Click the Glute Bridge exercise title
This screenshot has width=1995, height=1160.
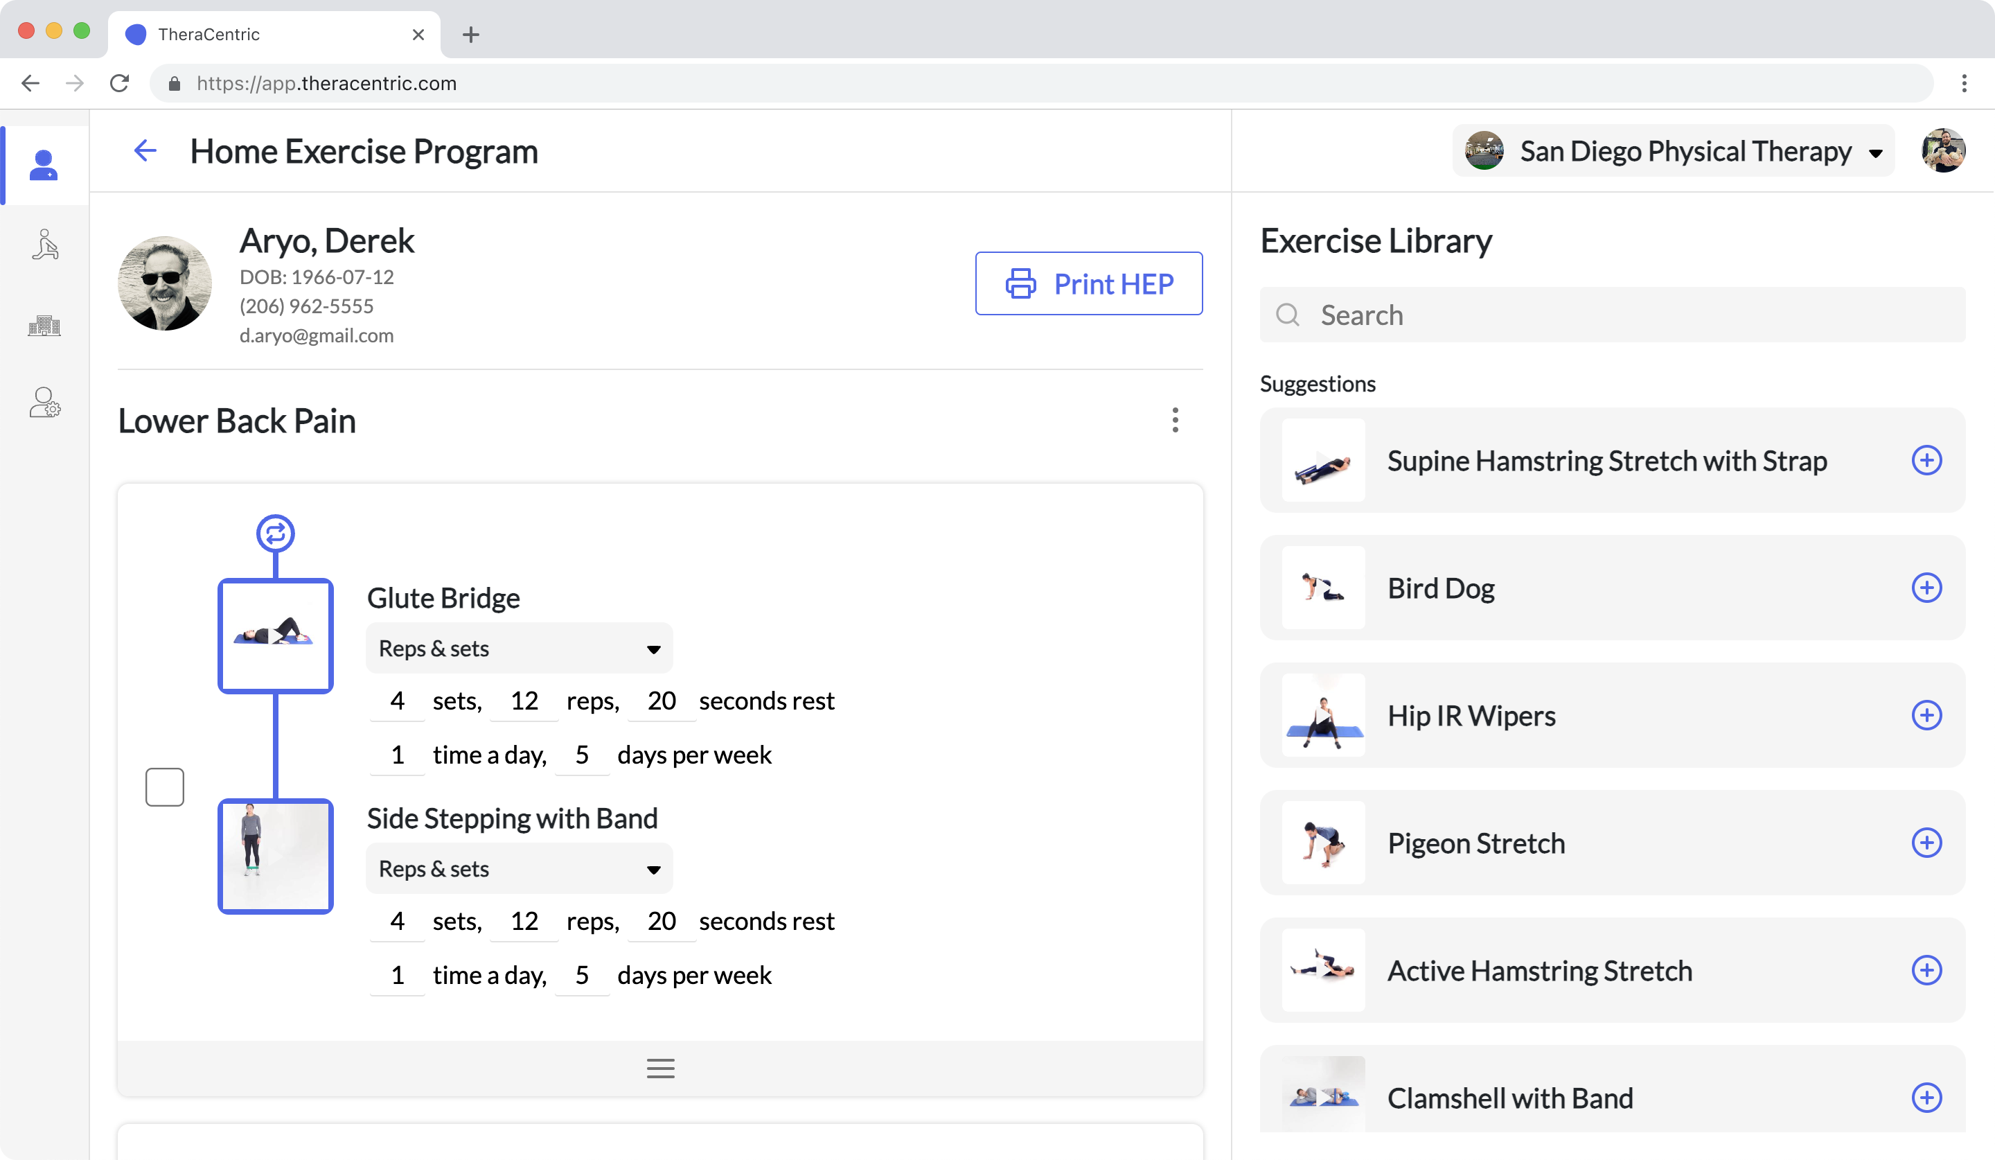coord(443,598)
